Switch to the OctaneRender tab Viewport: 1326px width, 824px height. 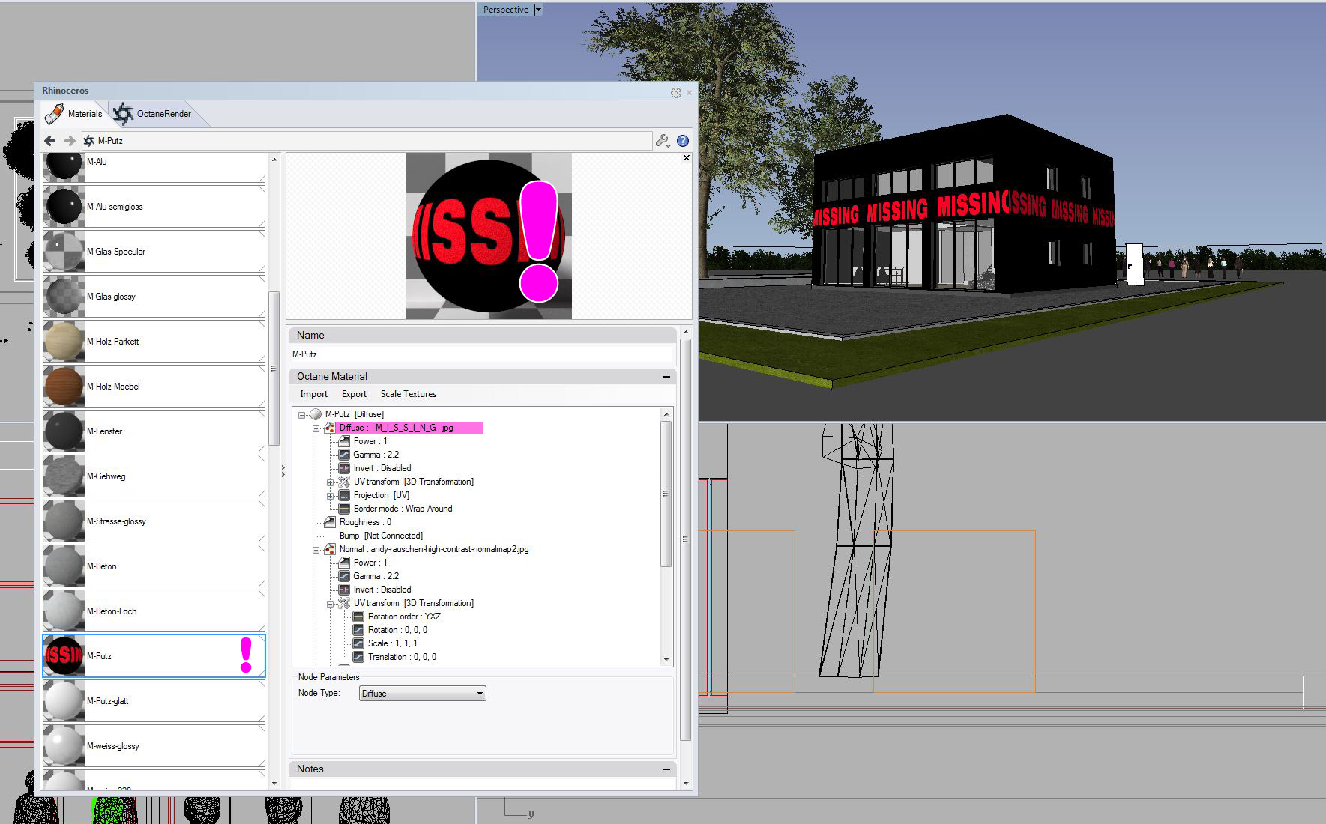pos(152,114)
